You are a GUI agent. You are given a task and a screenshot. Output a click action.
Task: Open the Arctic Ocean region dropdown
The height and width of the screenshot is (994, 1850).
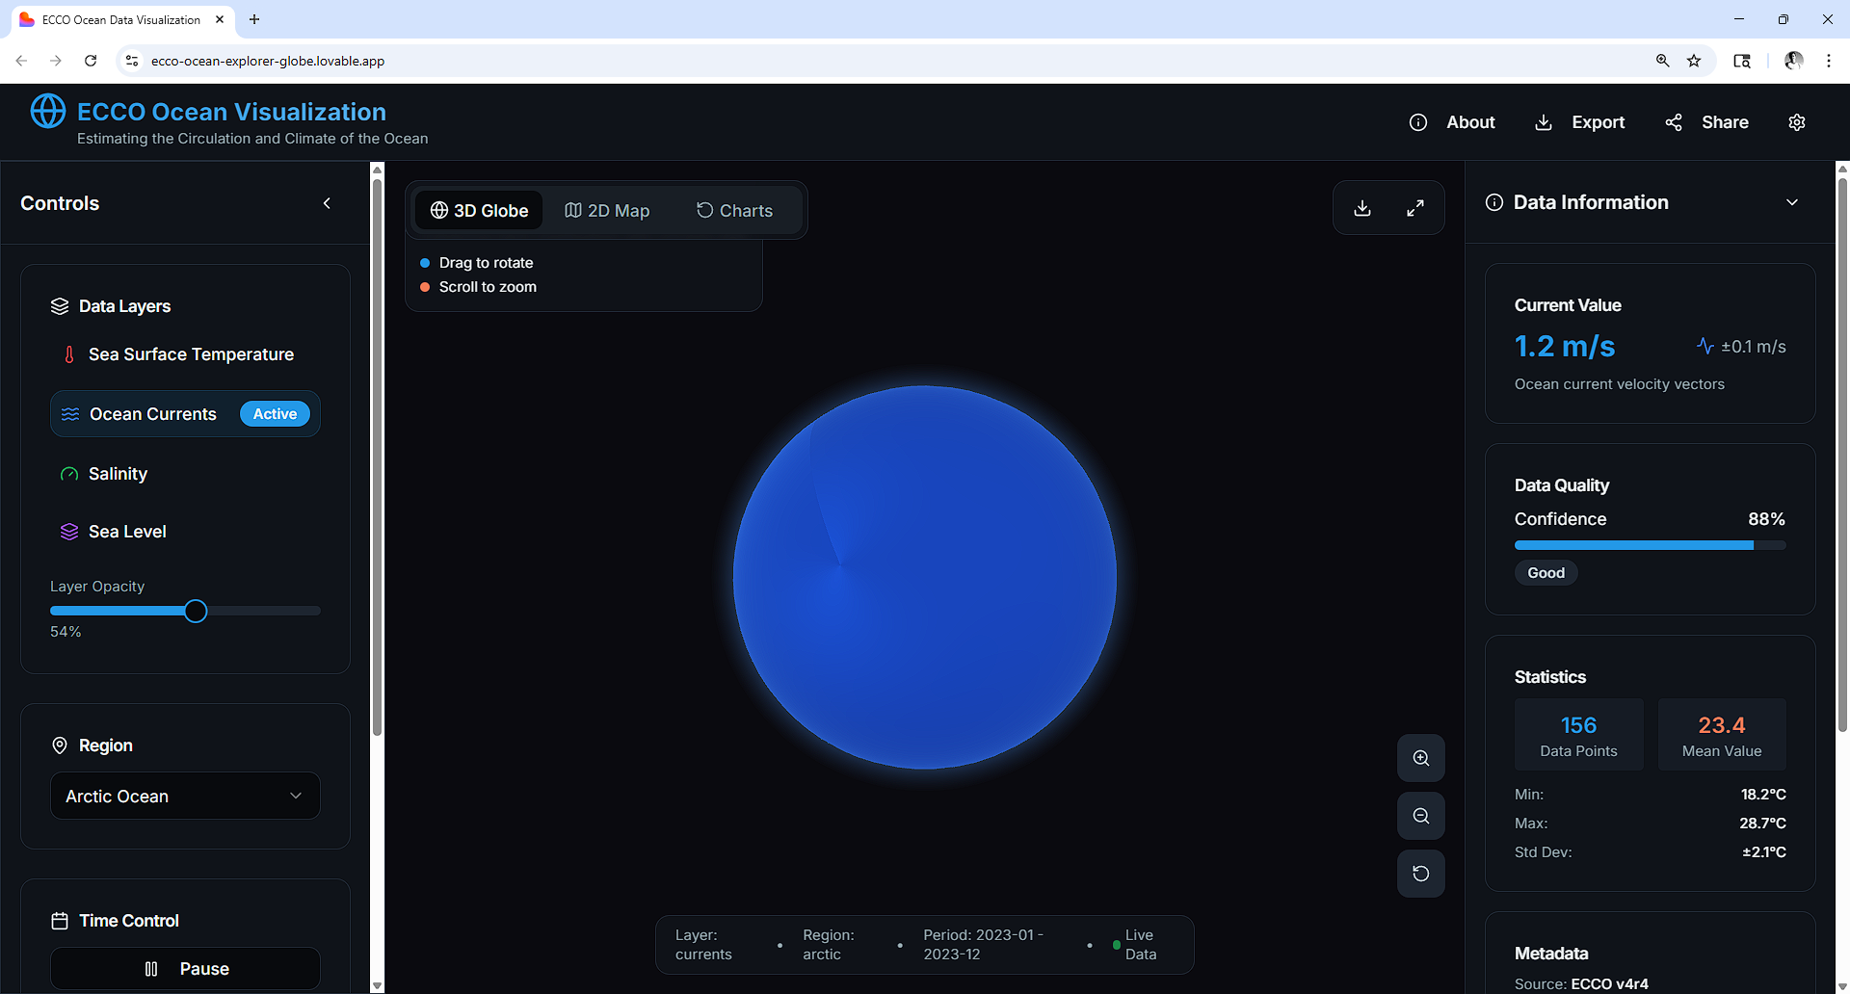coord(185,796)
